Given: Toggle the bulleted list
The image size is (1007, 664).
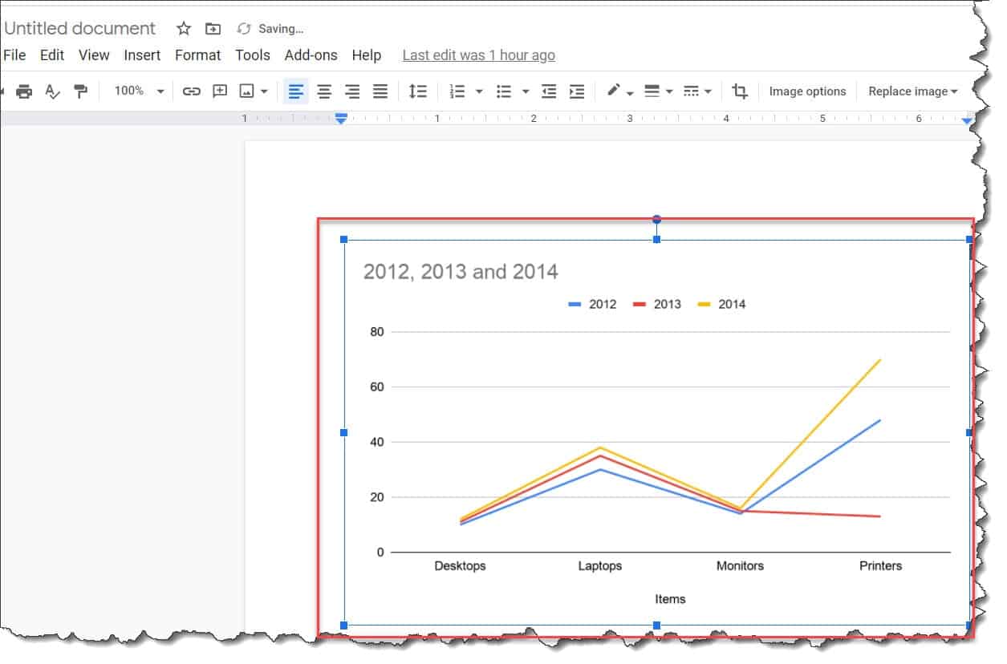Looking at the screenshot, I should 505,91.
